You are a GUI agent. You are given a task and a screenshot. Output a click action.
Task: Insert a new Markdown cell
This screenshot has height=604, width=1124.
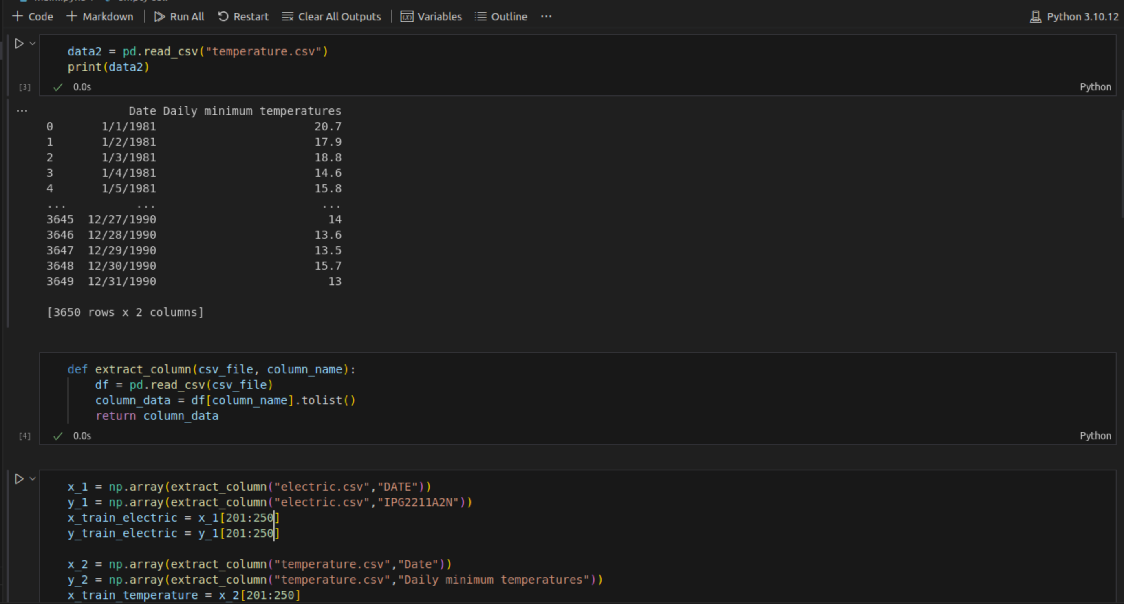[x=100, y=17]
